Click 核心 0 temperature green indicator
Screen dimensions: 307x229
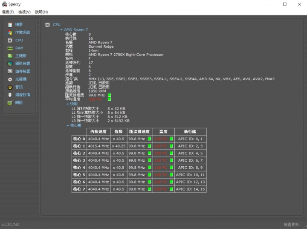point(171,139)
